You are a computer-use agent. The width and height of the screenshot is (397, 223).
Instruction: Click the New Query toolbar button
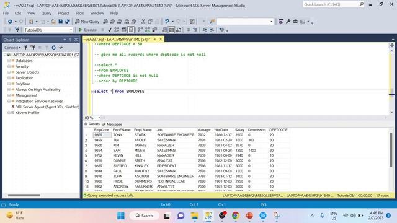point(87,22)
